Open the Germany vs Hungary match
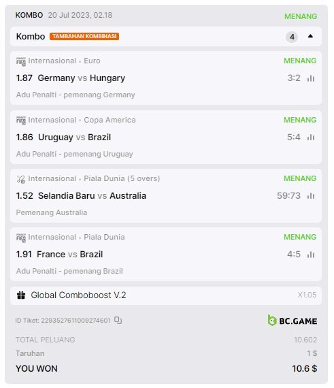Screen dimensions: 334x388 click(x=82, y=78)
